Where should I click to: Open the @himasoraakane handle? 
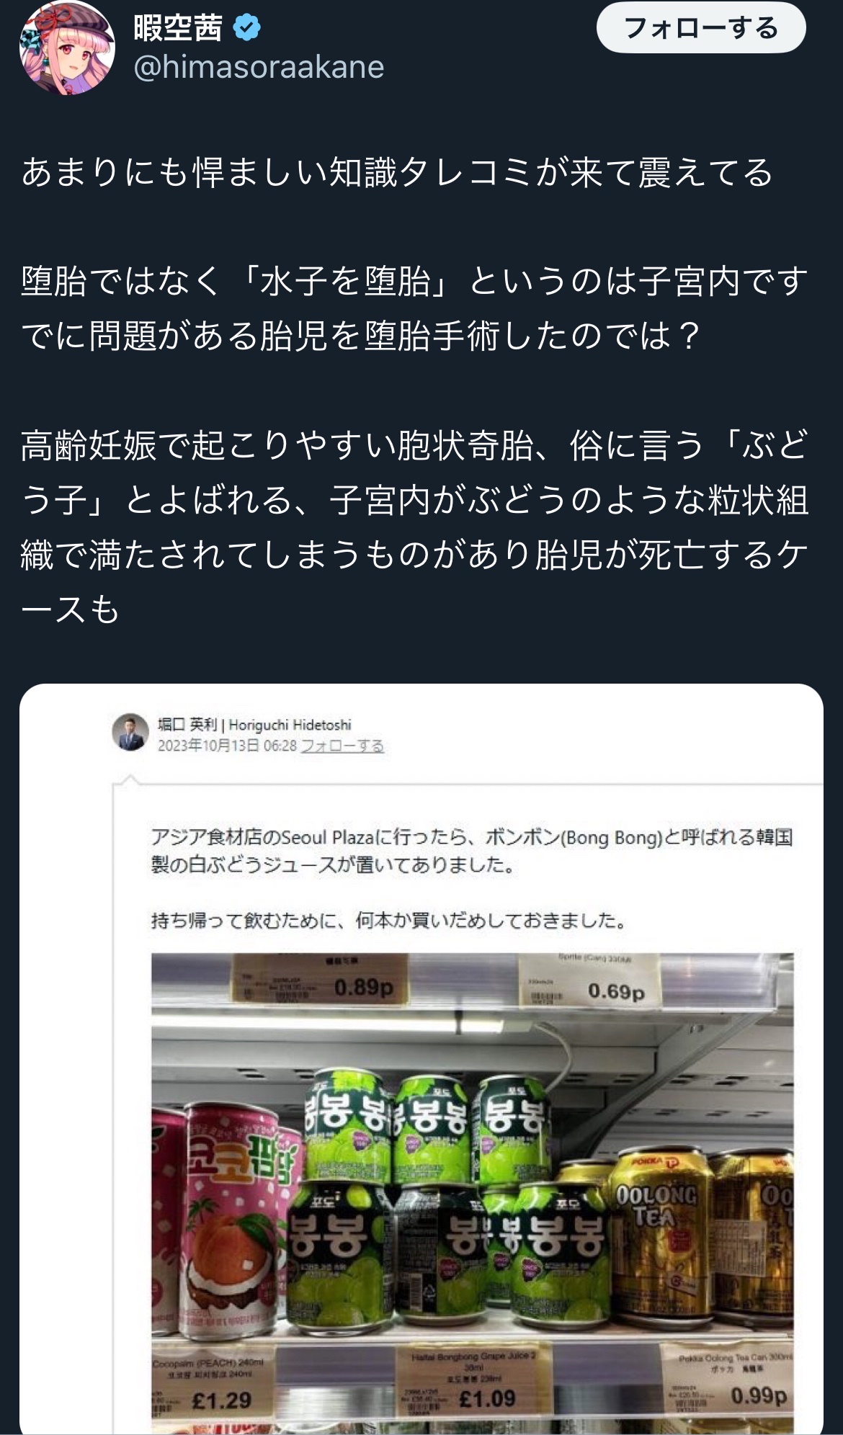259,67
